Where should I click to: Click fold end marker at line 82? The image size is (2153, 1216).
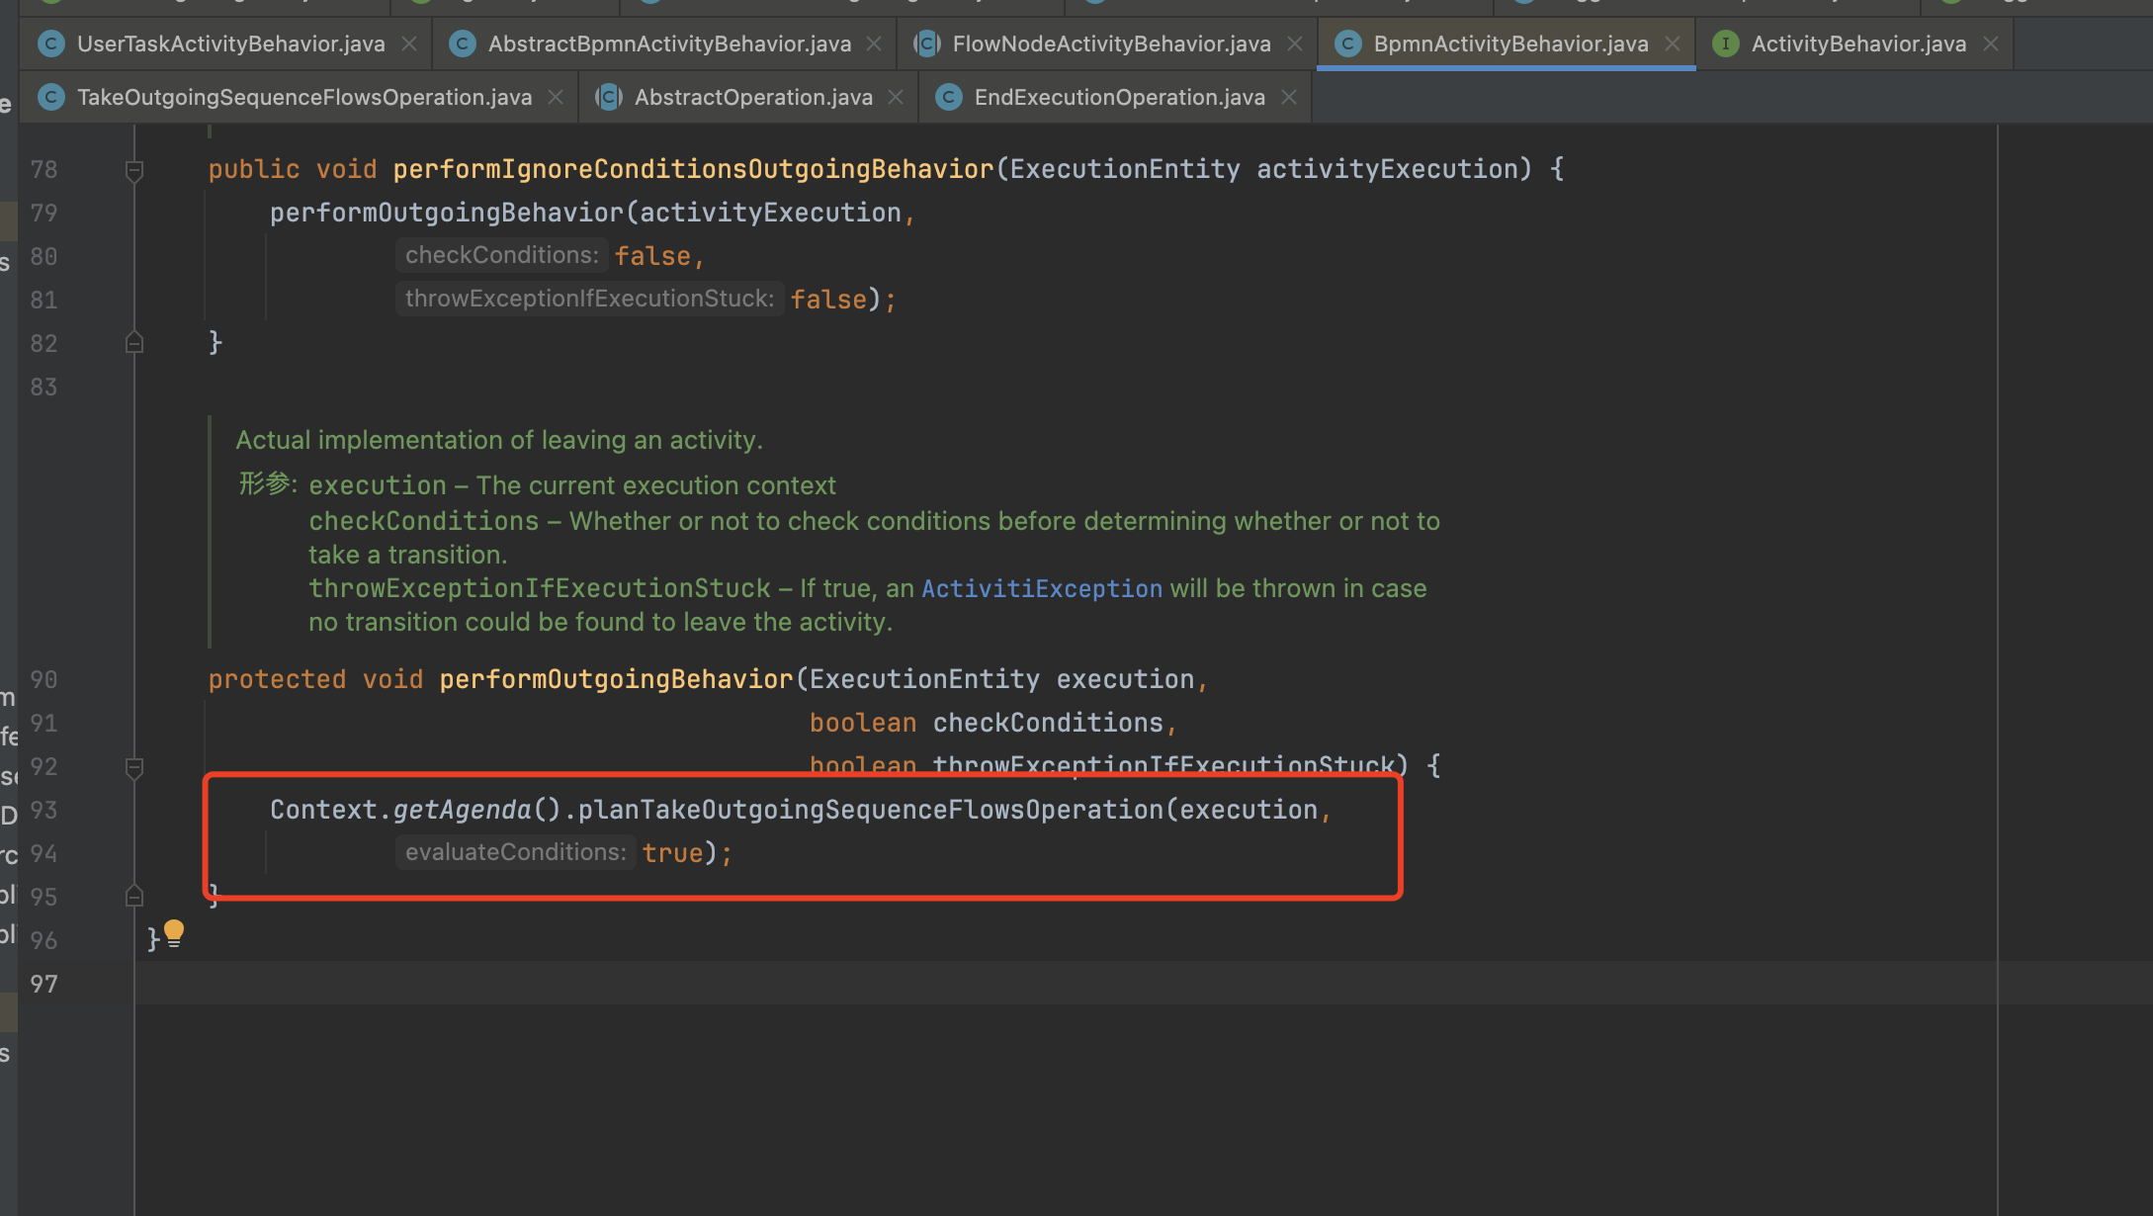coord(134,343)
